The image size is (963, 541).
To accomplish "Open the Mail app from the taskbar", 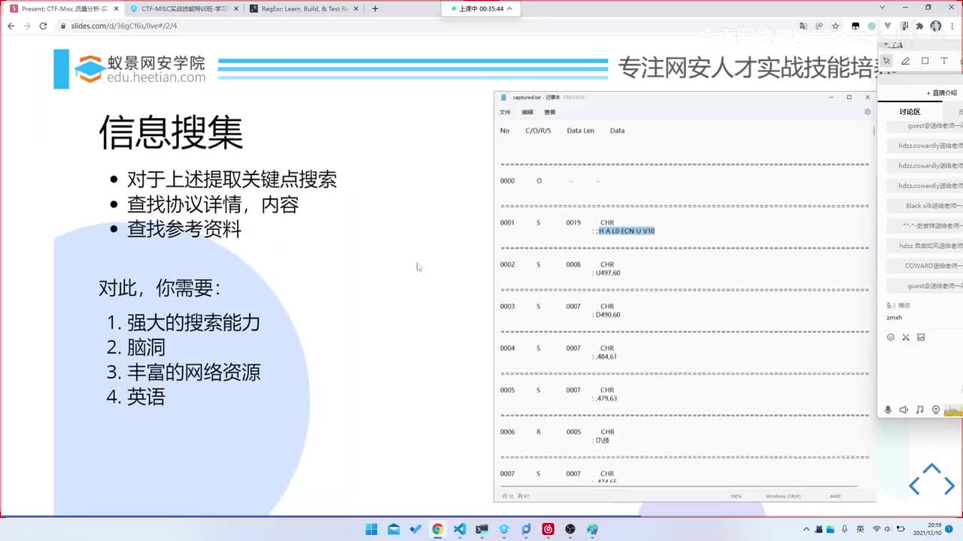I will pos(393,529).
